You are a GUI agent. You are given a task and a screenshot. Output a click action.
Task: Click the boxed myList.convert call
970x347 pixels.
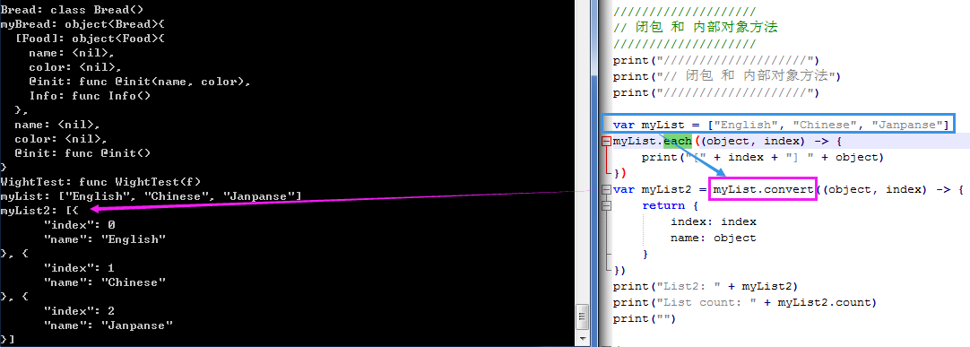[x=764, y=190]
